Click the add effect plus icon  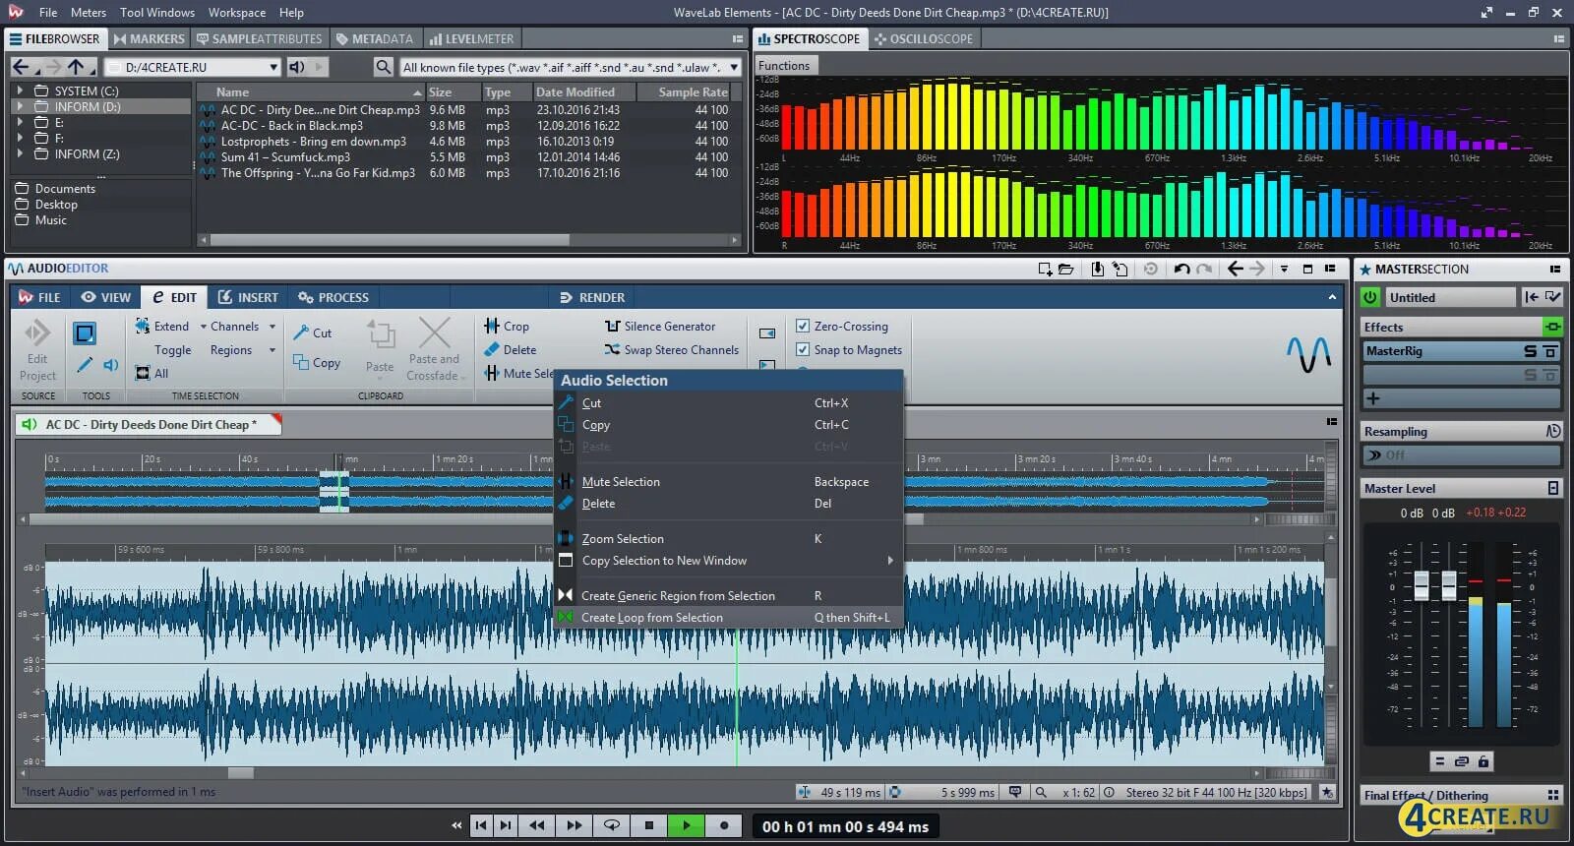click(x=1373, y=398)
